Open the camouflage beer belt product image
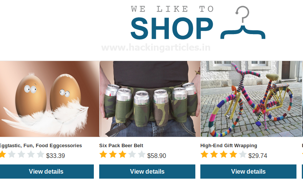The image size is (303, 184). click(150, 99)
